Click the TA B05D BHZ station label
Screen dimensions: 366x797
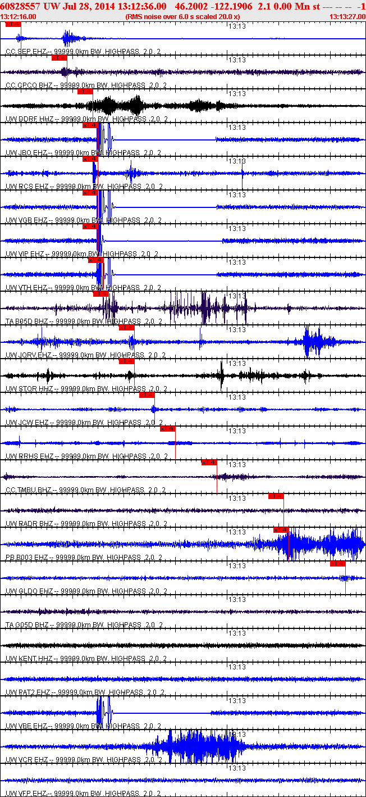click(84, 321)
